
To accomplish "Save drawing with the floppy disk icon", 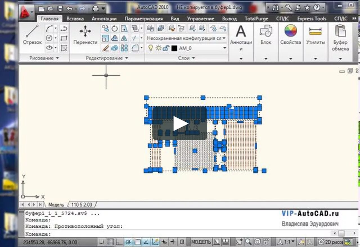I will click(60, 9).
